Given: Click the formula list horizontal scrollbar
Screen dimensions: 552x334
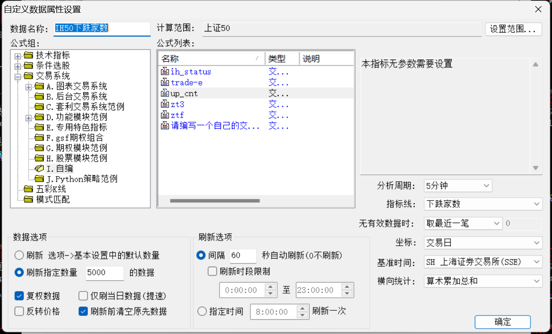Looking at the screenshot, I should coord(215,201).
